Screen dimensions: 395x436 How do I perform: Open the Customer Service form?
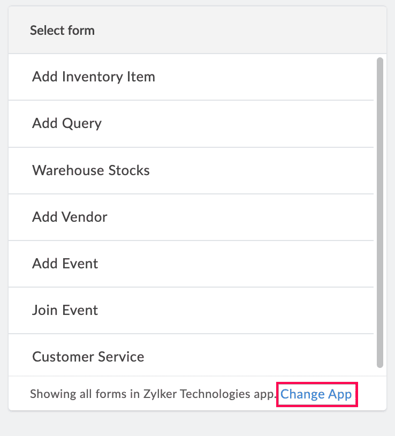coord(88,357)
